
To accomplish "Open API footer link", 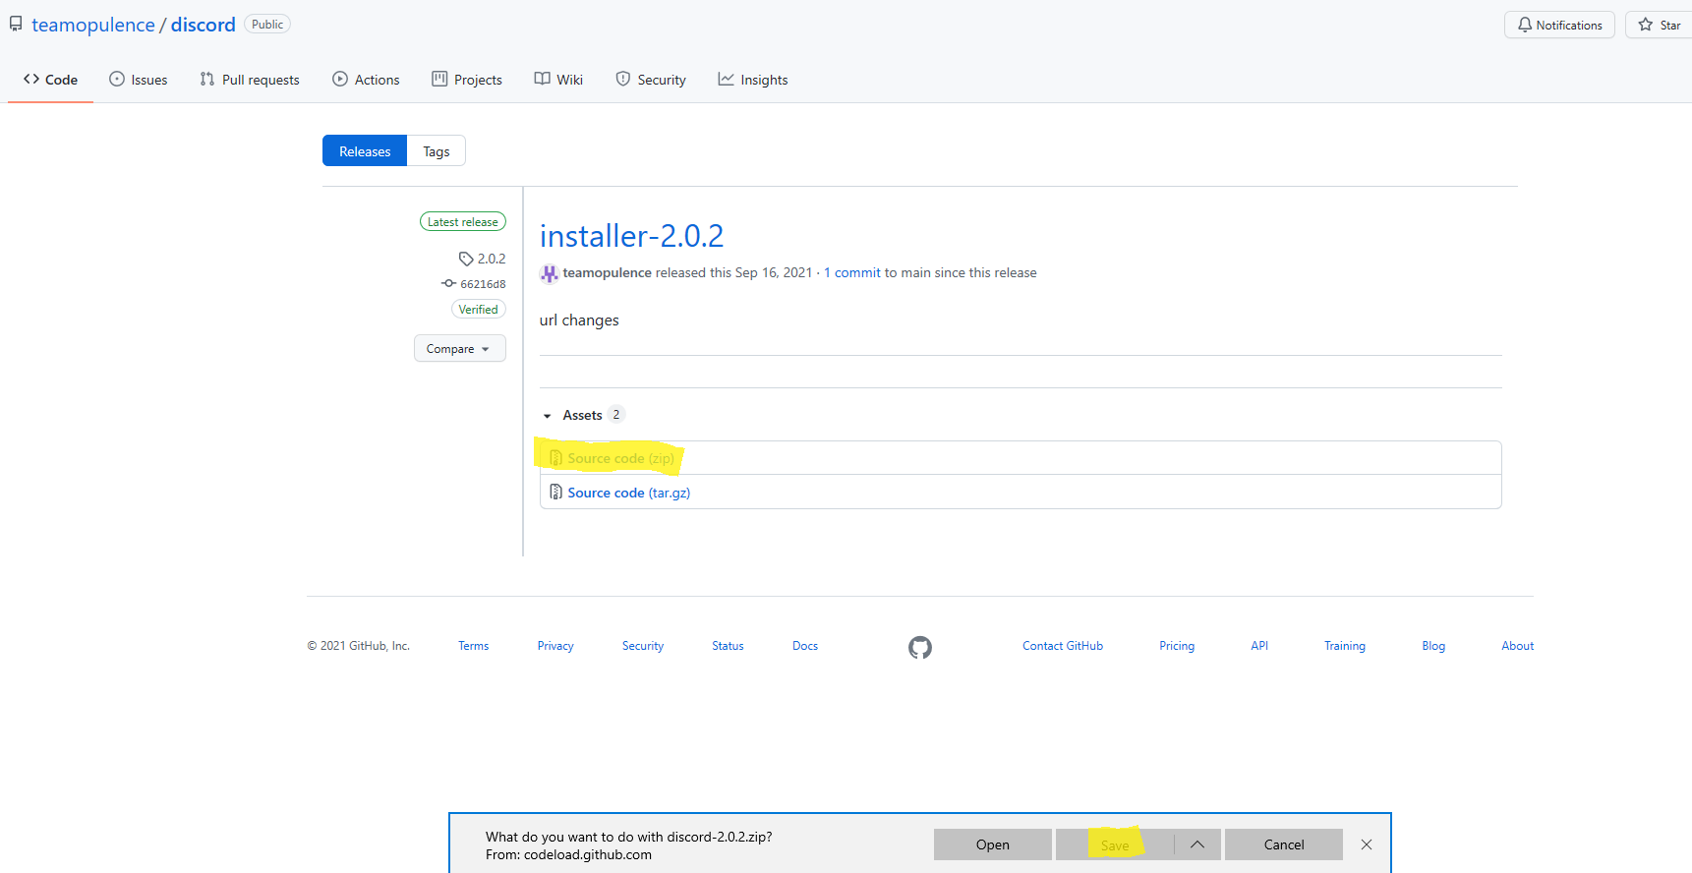I will (x=1259, y=646).
